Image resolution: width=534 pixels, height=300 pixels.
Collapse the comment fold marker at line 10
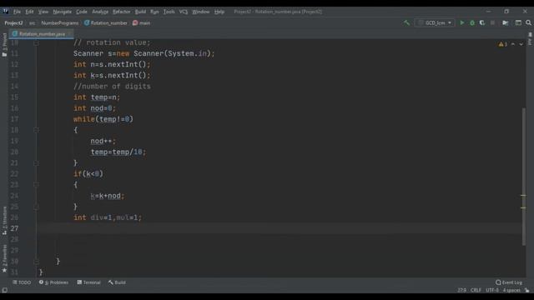[x=36, y=42]
